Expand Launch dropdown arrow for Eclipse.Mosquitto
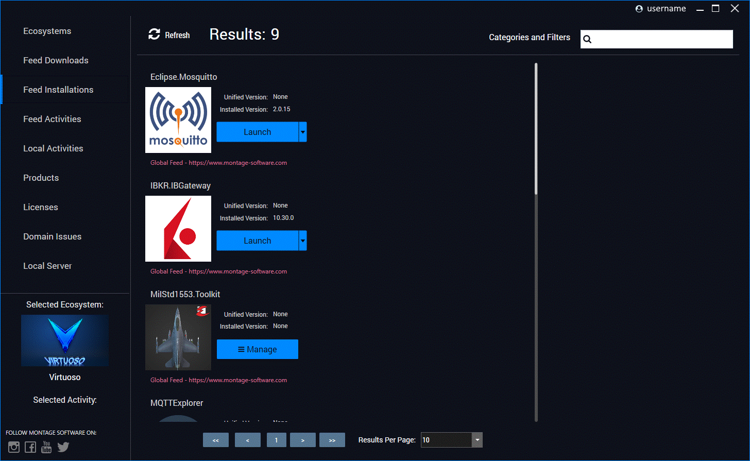The image size is (750, 461). click(x=303, y=132)
